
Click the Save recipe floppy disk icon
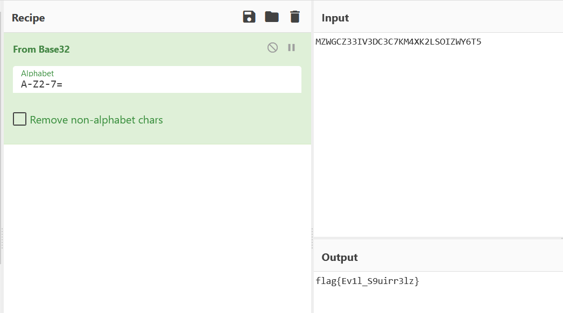(249, 17)
